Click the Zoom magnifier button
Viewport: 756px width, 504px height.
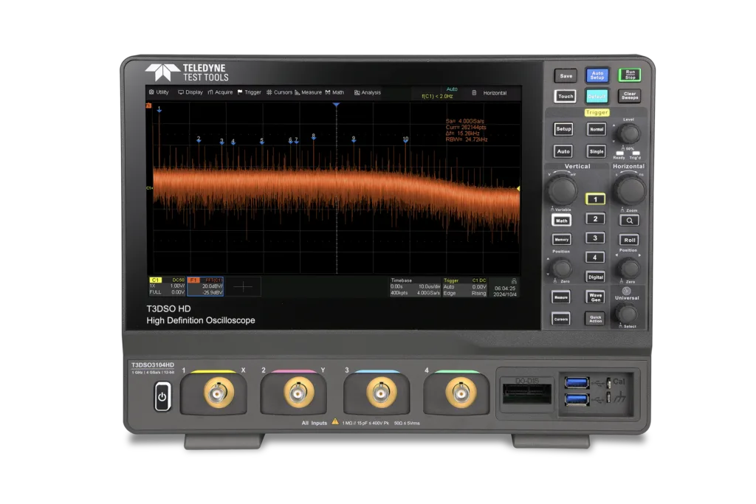coord(628,220)
